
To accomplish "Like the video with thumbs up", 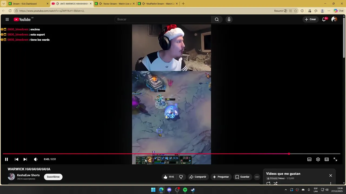I will [x=169, y=177].
